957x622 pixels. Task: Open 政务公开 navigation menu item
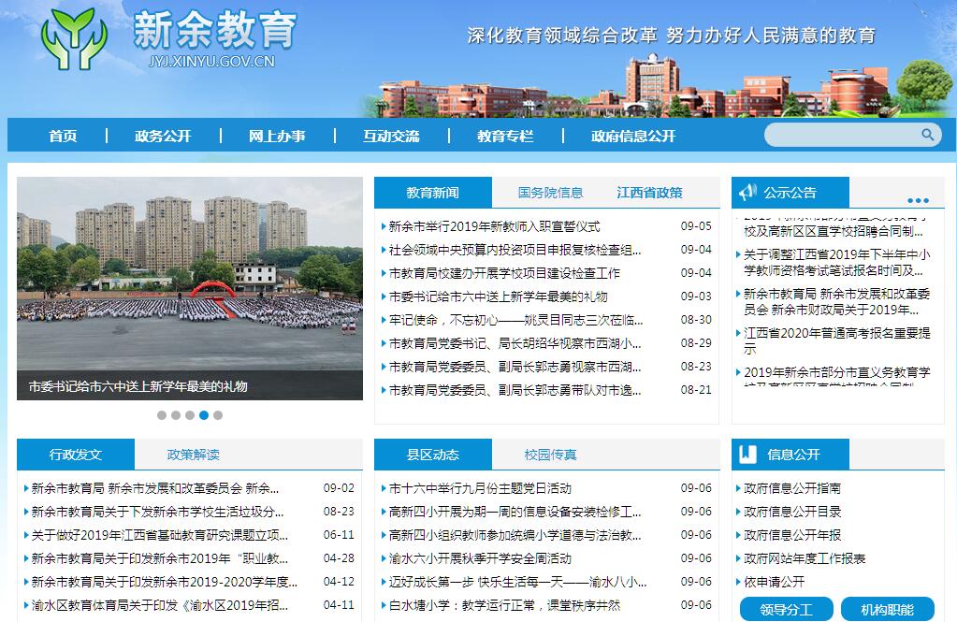pyautogui.click(x=163, y=136)
